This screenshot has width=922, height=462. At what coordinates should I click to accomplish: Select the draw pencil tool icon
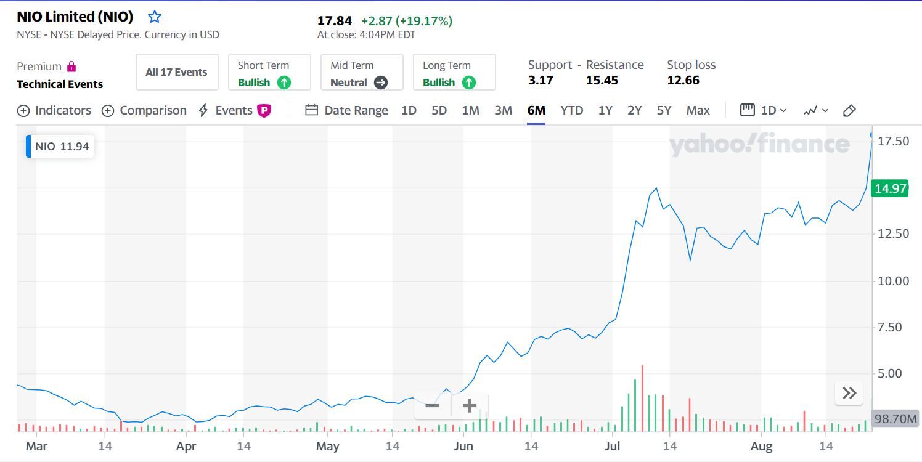849,111
